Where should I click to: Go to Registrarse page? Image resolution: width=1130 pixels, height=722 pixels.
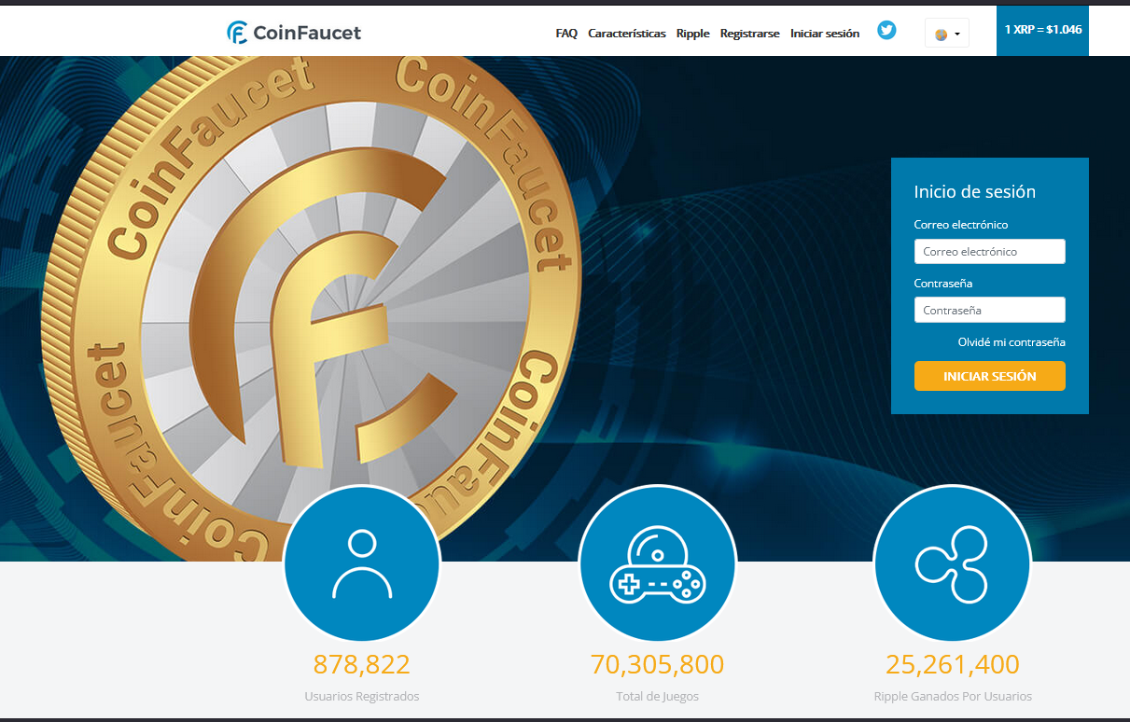click(749, 33)
